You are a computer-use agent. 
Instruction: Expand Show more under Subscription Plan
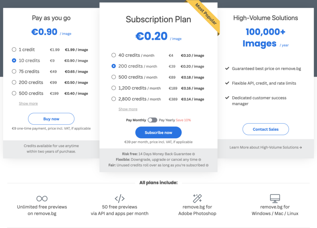[128, 109]
